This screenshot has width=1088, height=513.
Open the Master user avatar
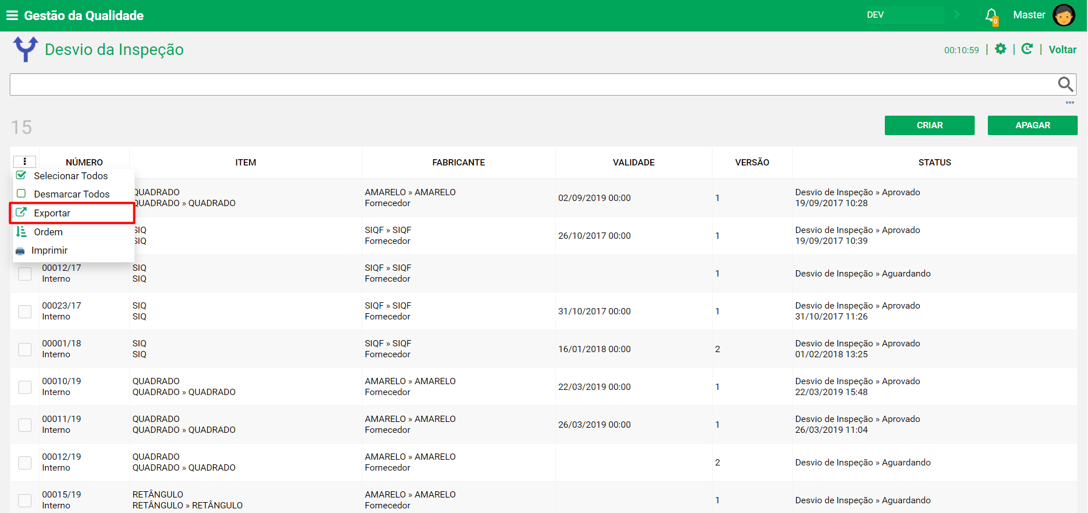point(1063,15)
